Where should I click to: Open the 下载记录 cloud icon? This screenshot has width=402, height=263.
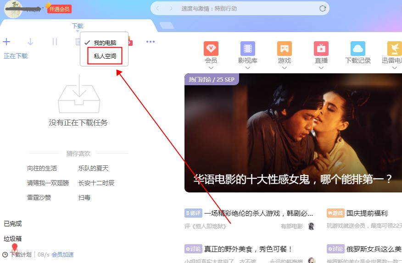pos(358,49)
